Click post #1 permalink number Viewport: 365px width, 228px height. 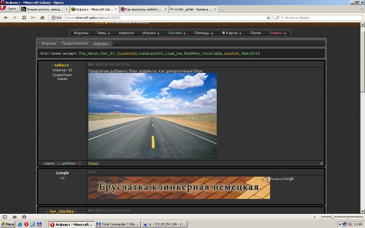coord(91,64)
